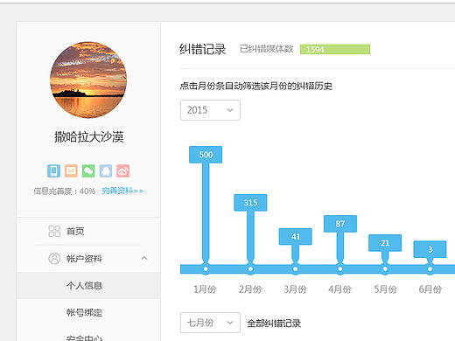Screen dimensions: 455x341
Task: Click the 5月份 axis label
Action: [x=385, y=289]
